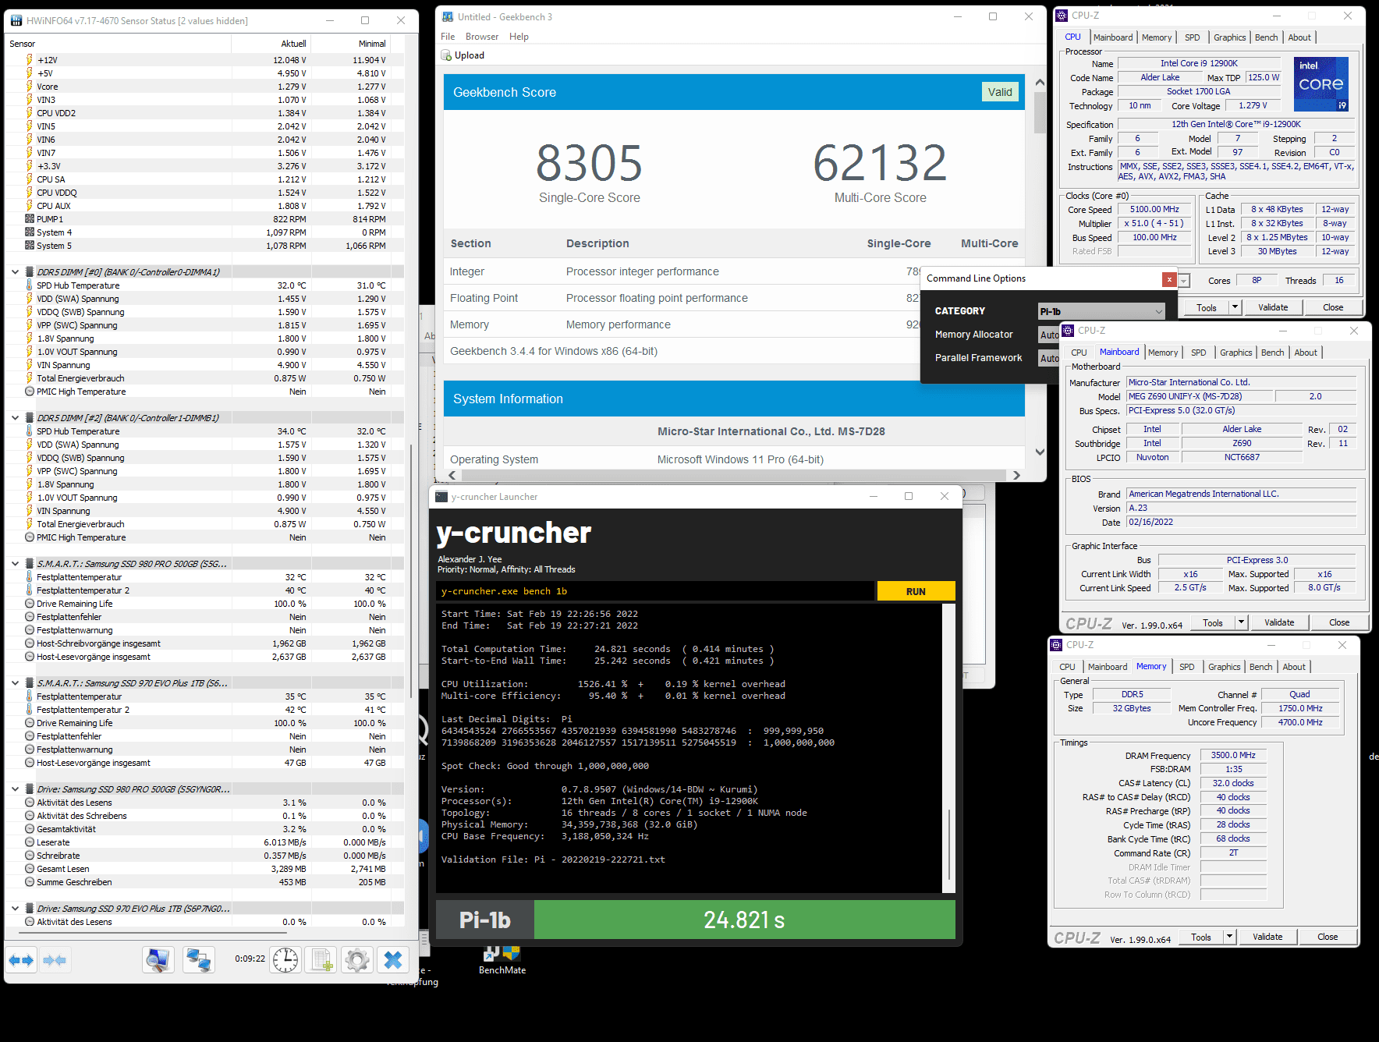1379x1042 pixels.
Task: Click Minimal column header in HWiNFO
Action: tap(371, 44)
